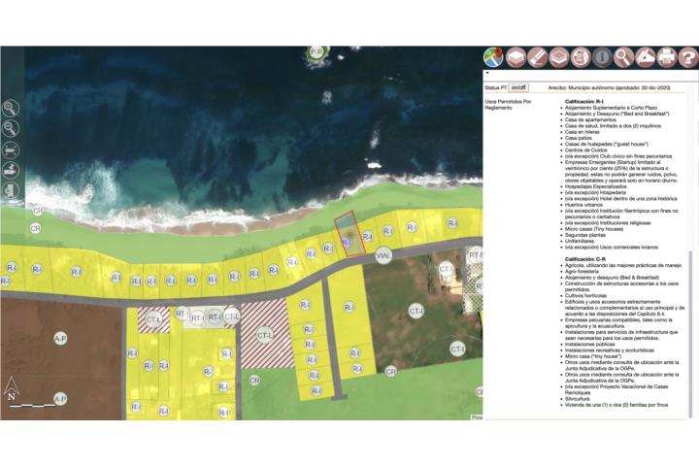Open the magnifier search tool
The height and width of the screenshot is (466, 699).
(x=622, y=57)
